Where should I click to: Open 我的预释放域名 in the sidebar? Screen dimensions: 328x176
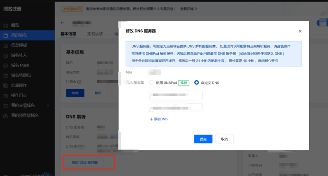point(25,116)
